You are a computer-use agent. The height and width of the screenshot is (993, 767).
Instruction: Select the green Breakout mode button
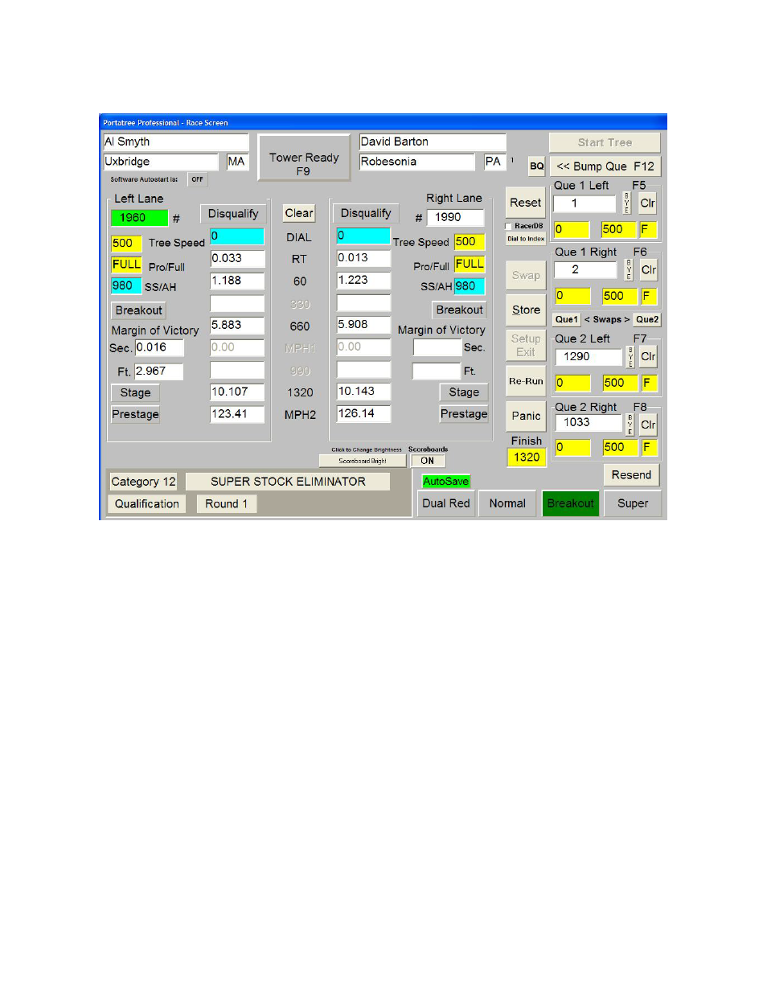click(571, 503)
